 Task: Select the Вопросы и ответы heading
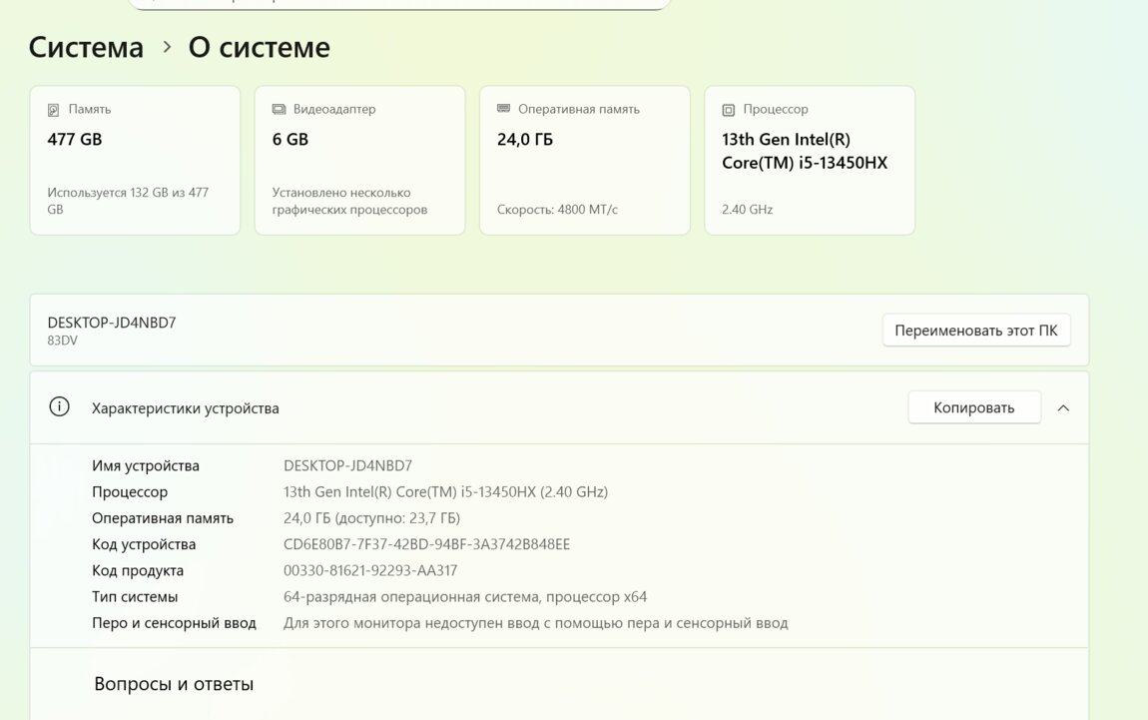tap(174, 684)
